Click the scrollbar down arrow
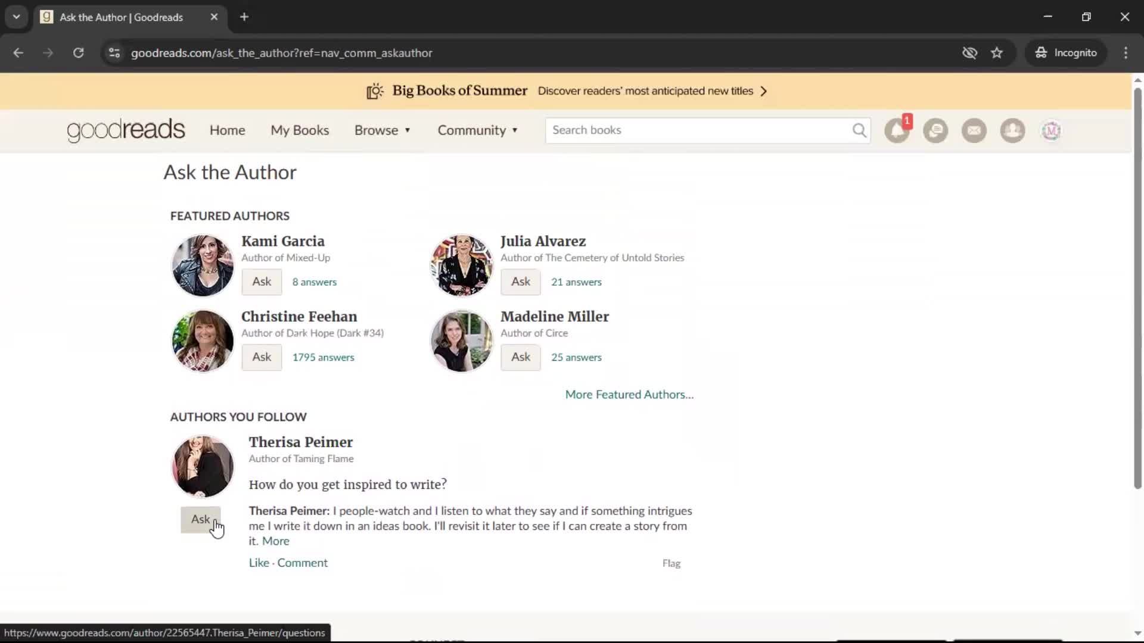1144x643 pixels. (x=1137, y=633)
